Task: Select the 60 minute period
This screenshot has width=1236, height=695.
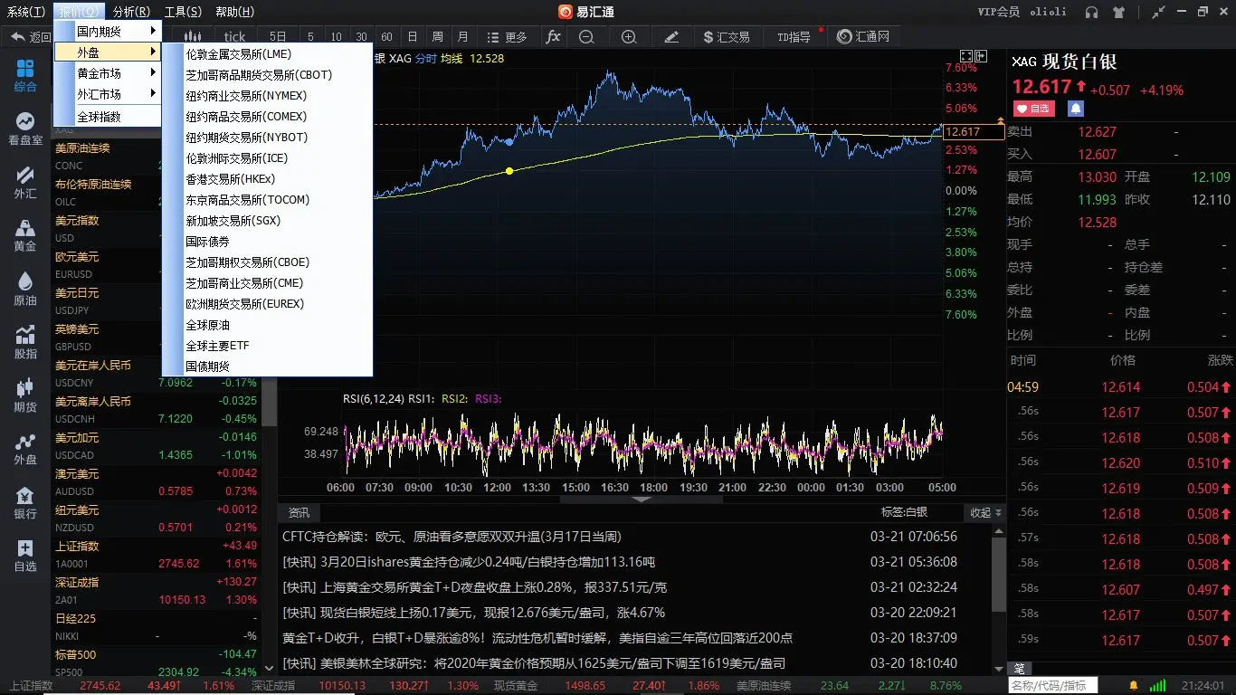Action: tap(386, 37)
